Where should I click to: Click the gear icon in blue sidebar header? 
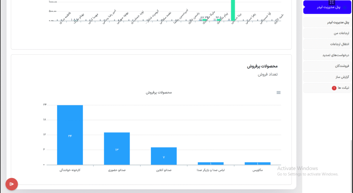[x=345, y=7]
